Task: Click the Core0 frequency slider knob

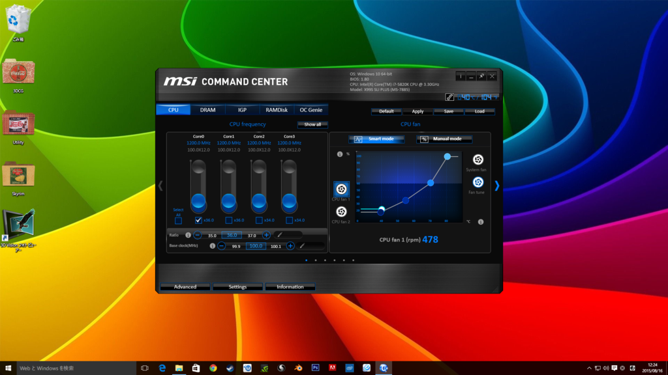Action: pos(198,202)
